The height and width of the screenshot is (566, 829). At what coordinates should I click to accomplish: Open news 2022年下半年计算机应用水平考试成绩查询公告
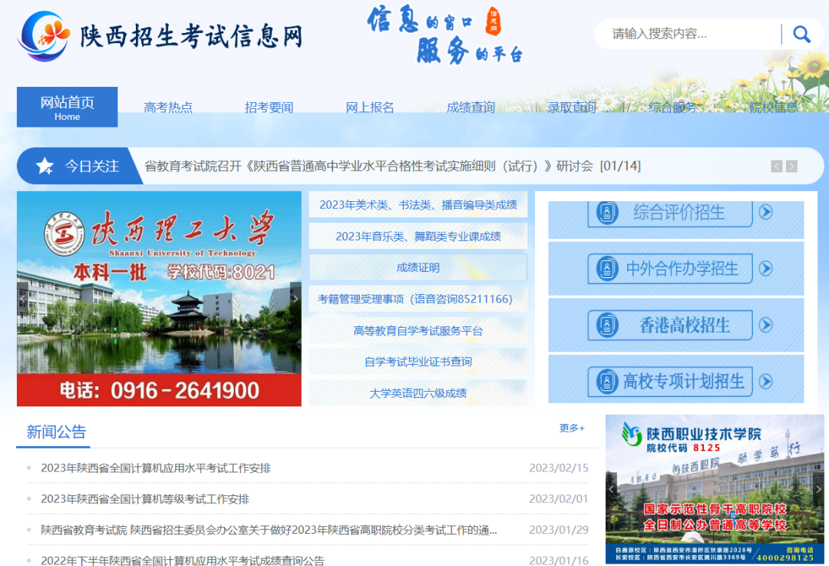(183, 560)
